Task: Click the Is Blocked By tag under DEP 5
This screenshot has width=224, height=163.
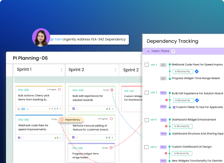Action: tap(182, 153)
